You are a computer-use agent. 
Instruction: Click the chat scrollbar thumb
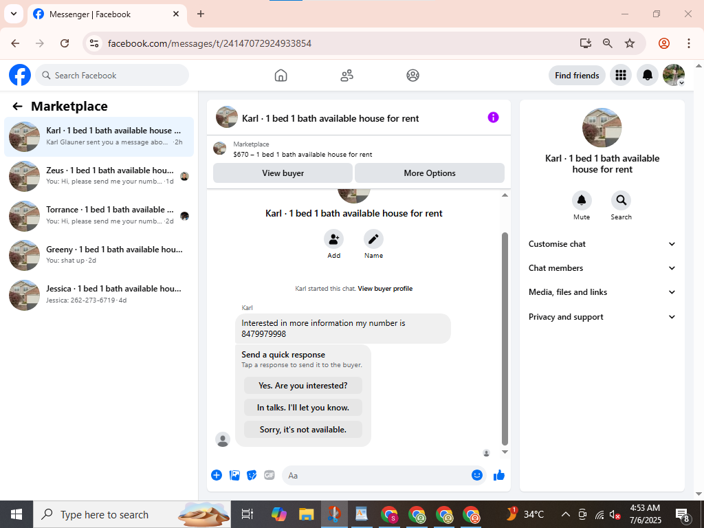click(x=505, y=338)
